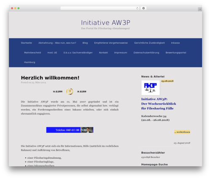The width and height of the screenshot is (211, 179).
Task: Click the Besucherzähler heading
Action: point(153,153)
